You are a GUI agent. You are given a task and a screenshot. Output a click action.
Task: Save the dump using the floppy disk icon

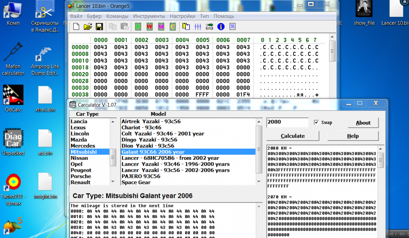point(99,26)
